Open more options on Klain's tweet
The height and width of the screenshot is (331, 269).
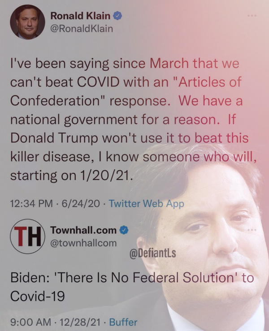252,16
